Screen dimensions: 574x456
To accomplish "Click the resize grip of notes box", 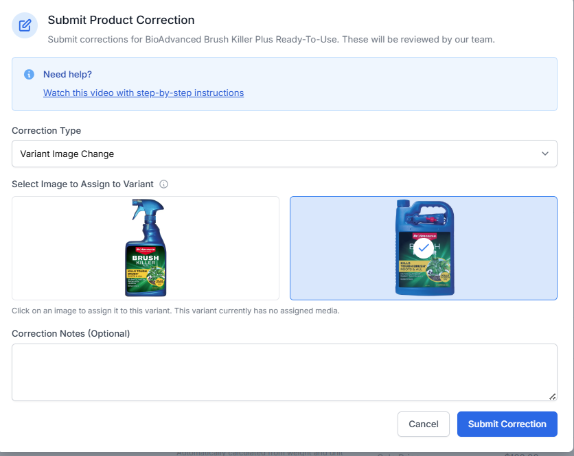I will point(553,396).
